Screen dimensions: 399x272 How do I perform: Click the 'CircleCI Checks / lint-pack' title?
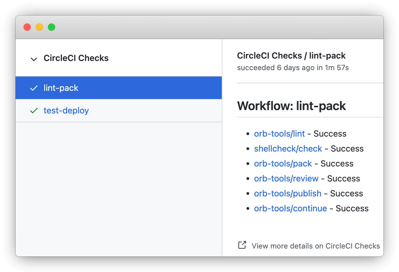[291, 55]
